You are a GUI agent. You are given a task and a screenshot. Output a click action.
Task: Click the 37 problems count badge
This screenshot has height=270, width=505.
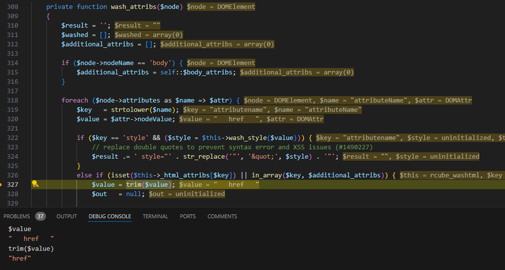(x=40, y=216)
